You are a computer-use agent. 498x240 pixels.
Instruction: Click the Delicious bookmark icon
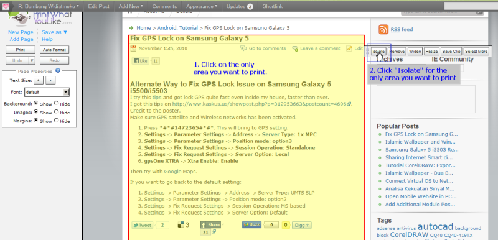coord(181,225)
